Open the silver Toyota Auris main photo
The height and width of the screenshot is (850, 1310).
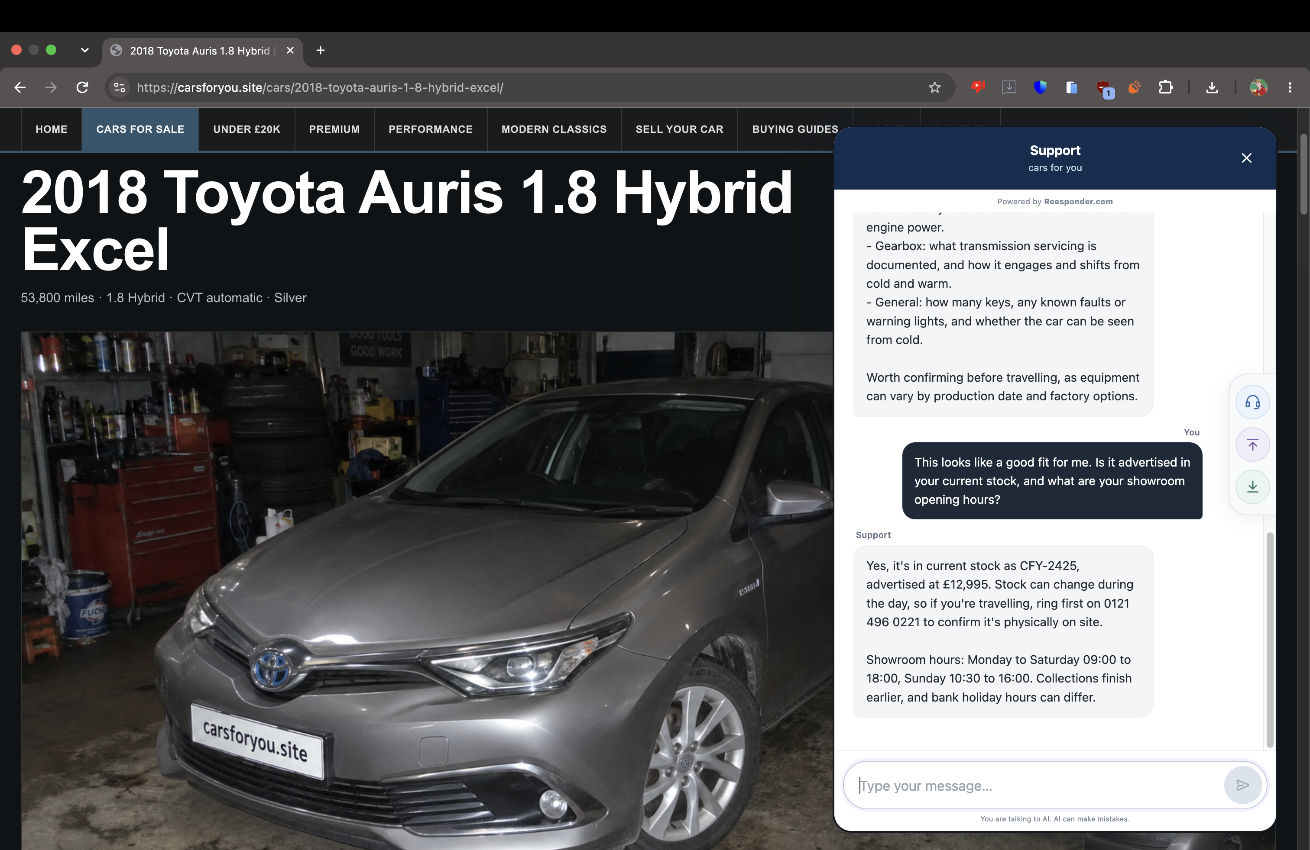[x=427, y=590]
